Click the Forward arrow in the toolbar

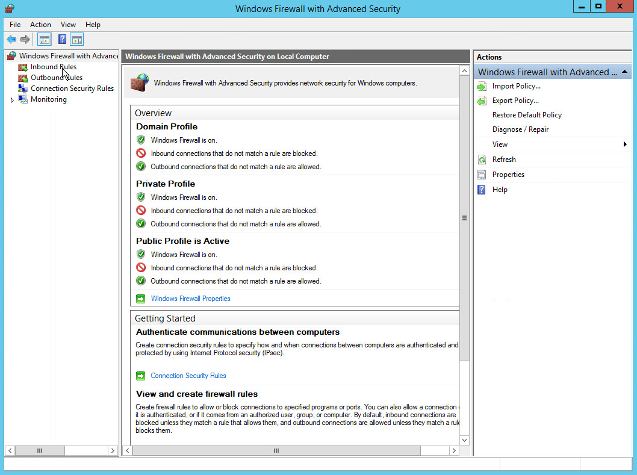pyautogui.click(x=25, y=40)
